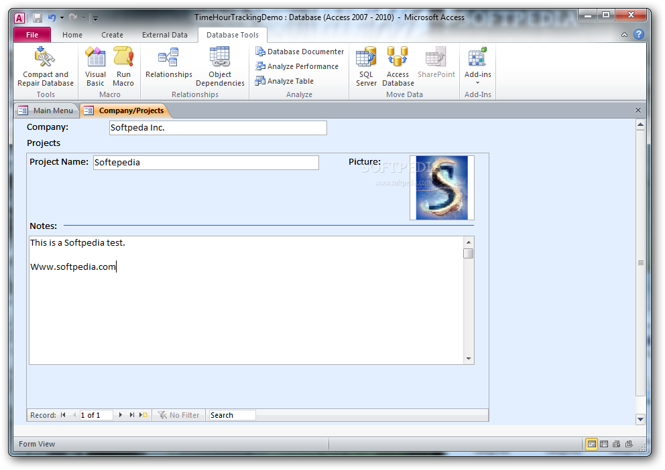Click inside the Notes text box
The width and height of the screenshot is (665, 470).
click(x=247, y=300)
